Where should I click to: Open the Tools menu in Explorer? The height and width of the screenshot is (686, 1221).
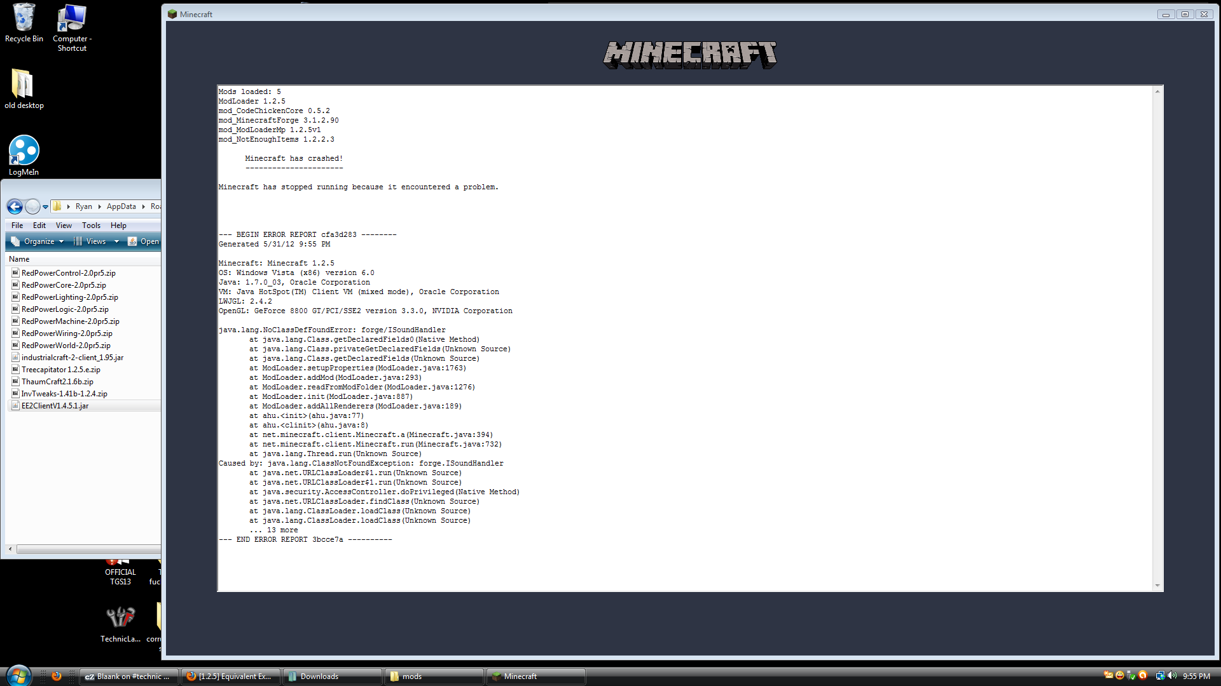tap(91, 225)
